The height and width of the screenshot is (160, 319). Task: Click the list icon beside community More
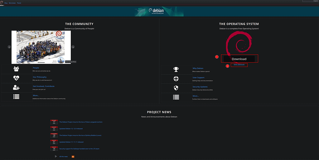tap(16, 97)
